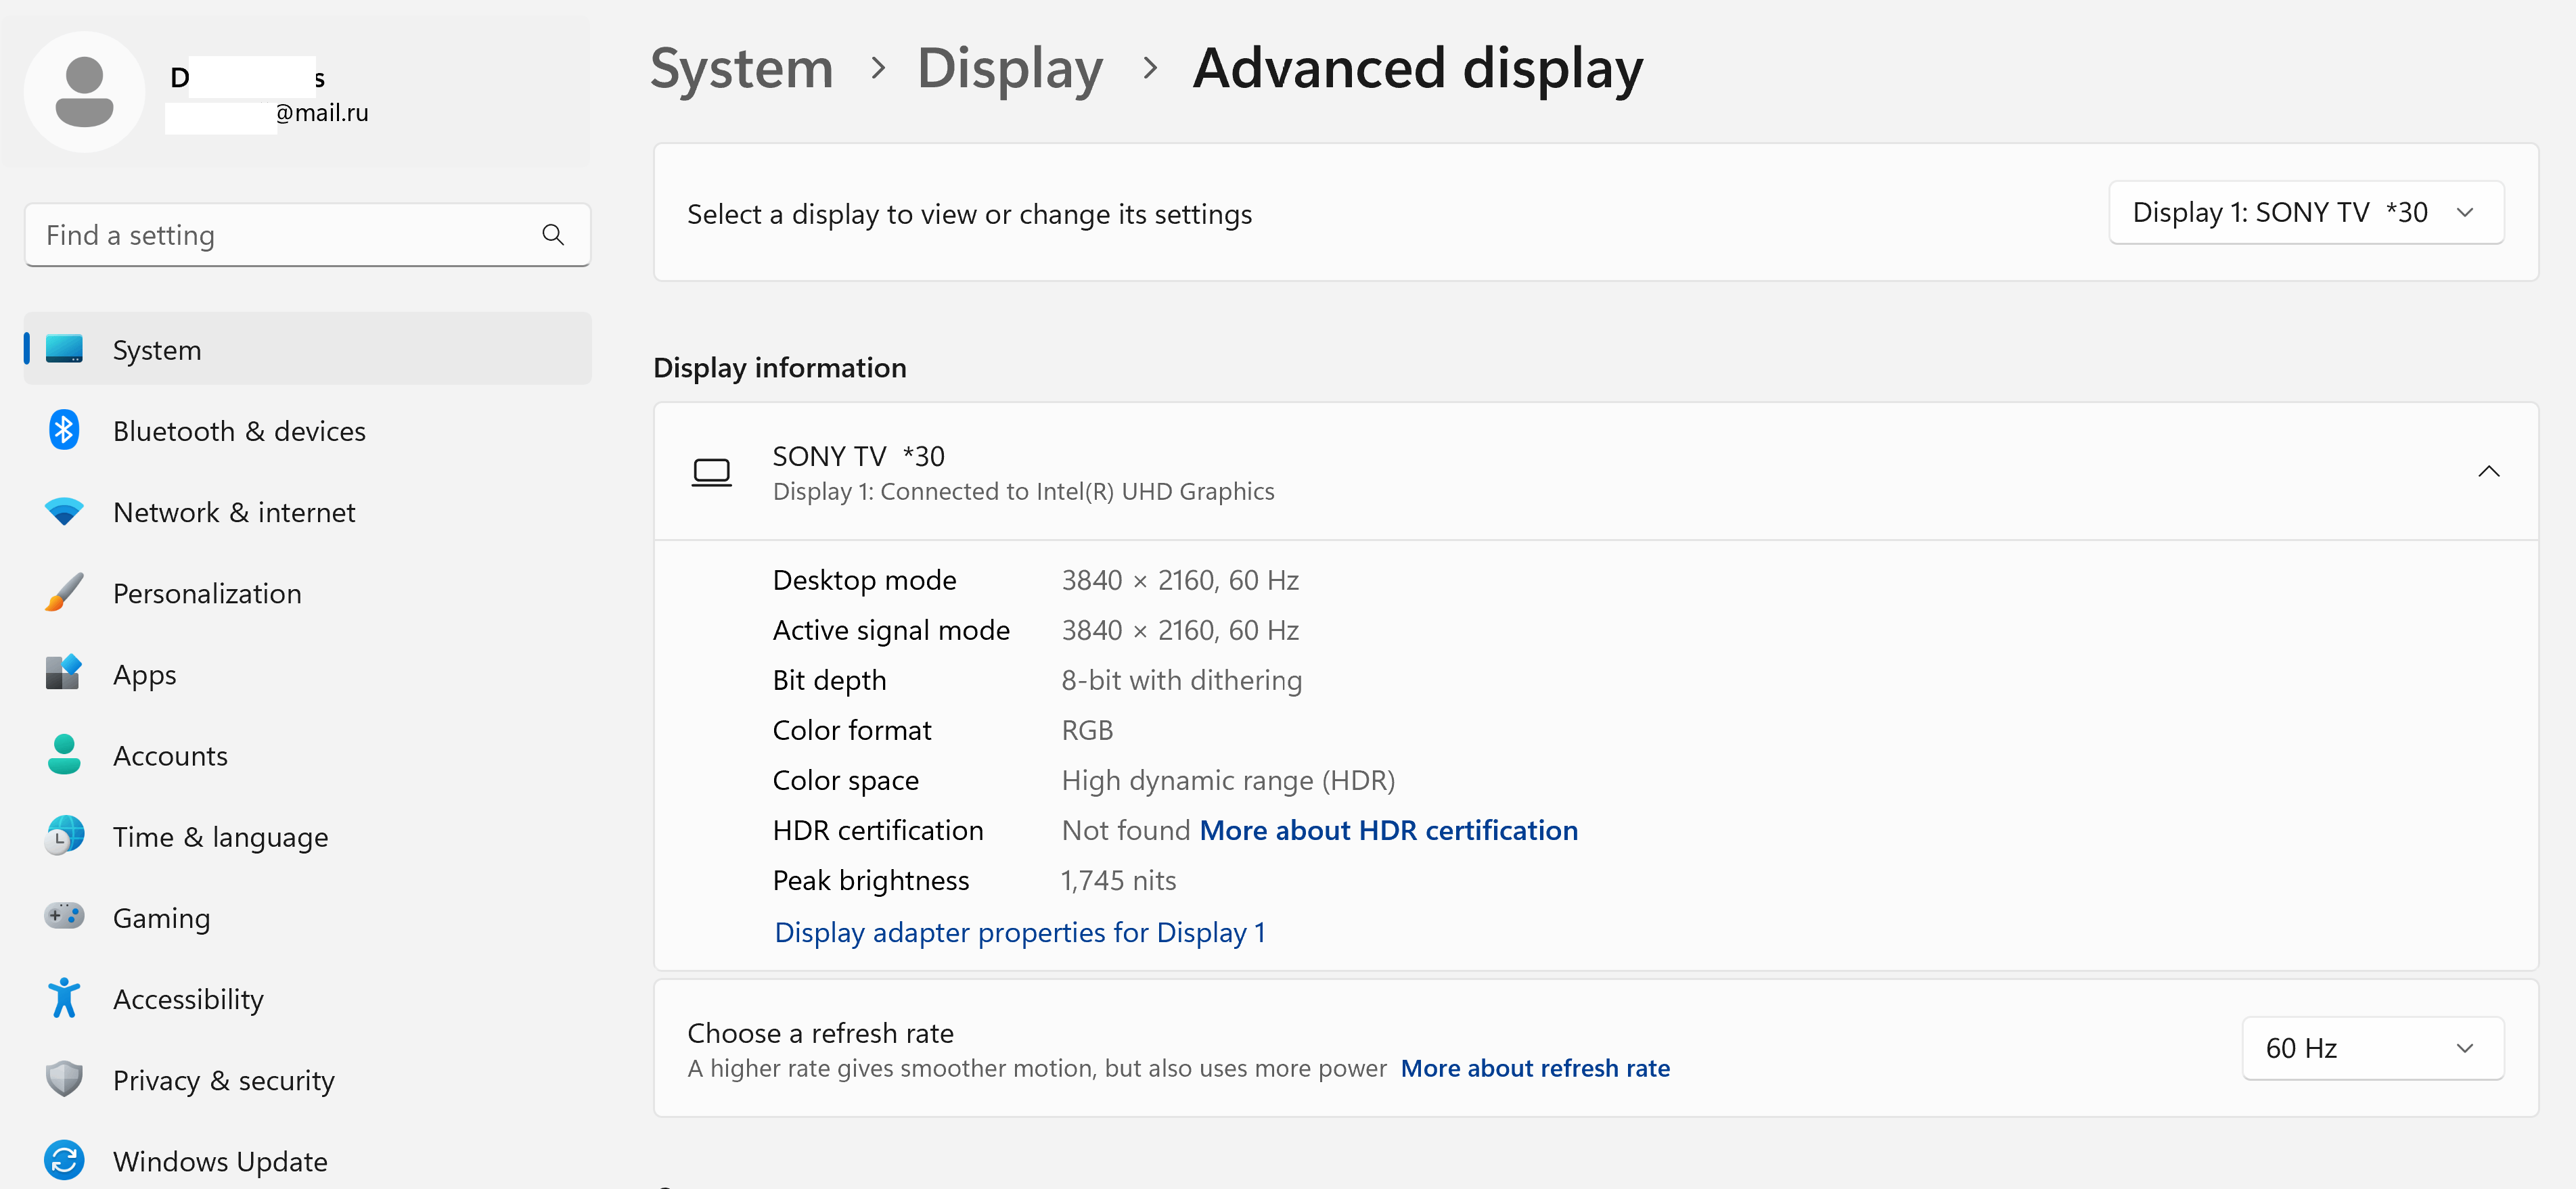The height and width of the screenshot is (1189, 2576).
Task: Click the Network & internet wifi icon
Action: 64,511
